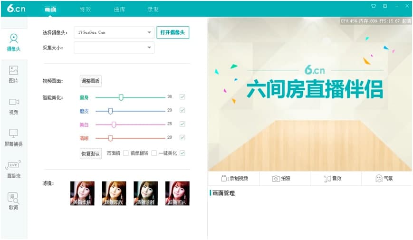Viewport: 413px width, 240px height.
Task: Apply the 甜美可人 filter thumbnail
Action: click(177, 193)
